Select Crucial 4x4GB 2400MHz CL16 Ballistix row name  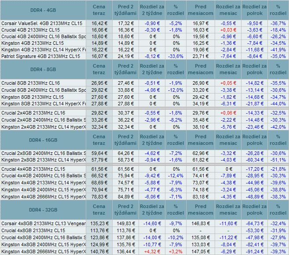pyautogui.click(x=43, y=176)
